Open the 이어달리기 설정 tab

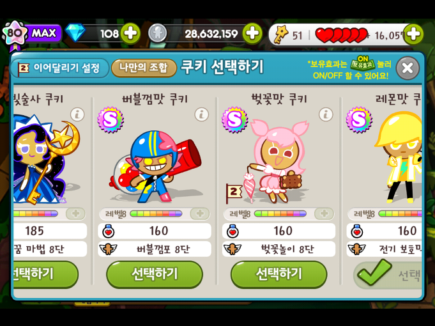click(x=59, y=68)
